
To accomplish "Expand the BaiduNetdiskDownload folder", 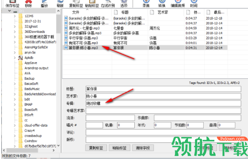I will tap(15, 94).
